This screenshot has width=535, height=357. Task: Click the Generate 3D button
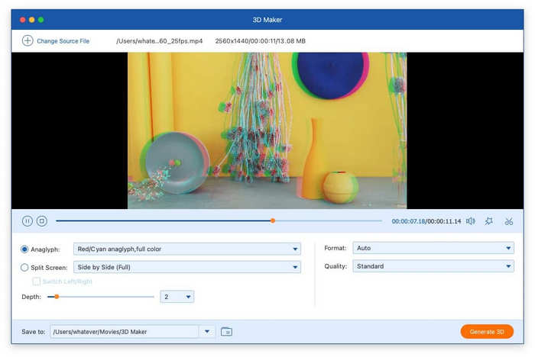tap(487, 332)
